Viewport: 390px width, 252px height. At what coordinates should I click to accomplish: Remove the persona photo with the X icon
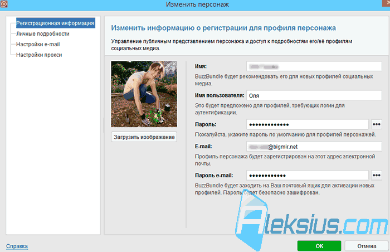click(x=174, y=64)
